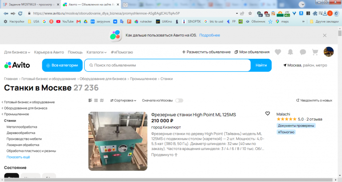This screenshot has height=182, width=342.
Task: Select the Авито browser tab
Action: pos(90,4)
